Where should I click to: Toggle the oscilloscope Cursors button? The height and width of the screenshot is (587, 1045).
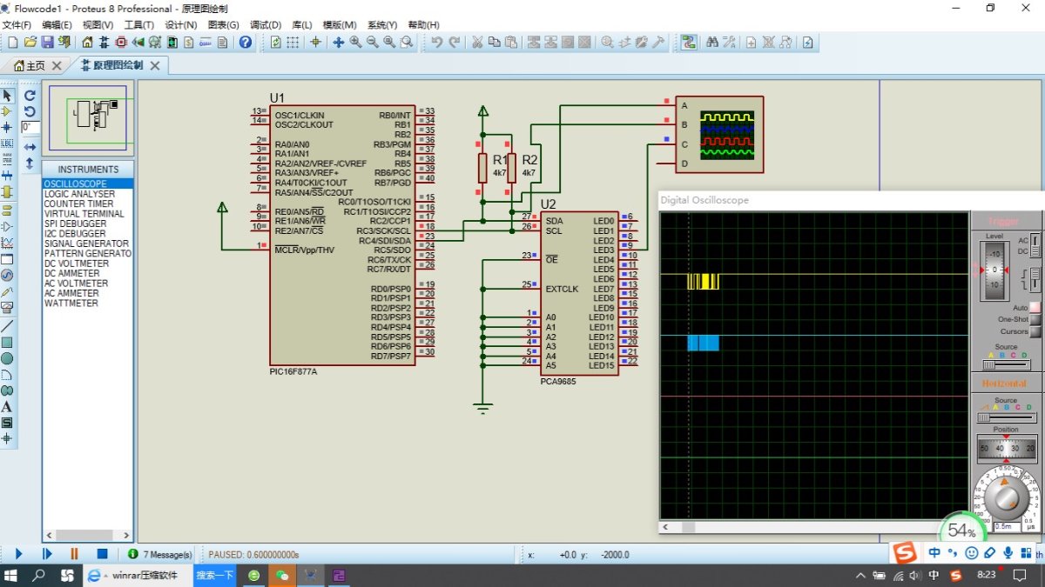(1035, 331)
